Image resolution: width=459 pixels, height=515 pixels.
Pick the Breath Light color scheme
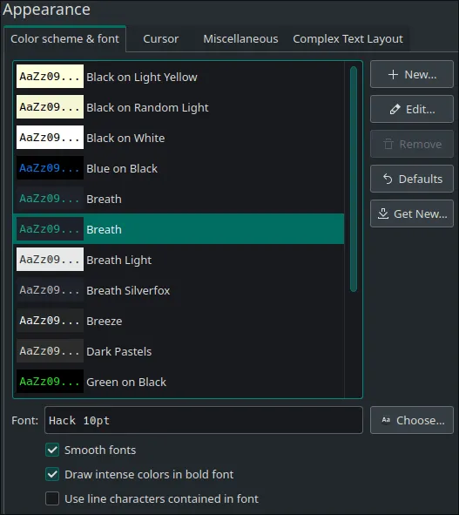coord(179,260)
